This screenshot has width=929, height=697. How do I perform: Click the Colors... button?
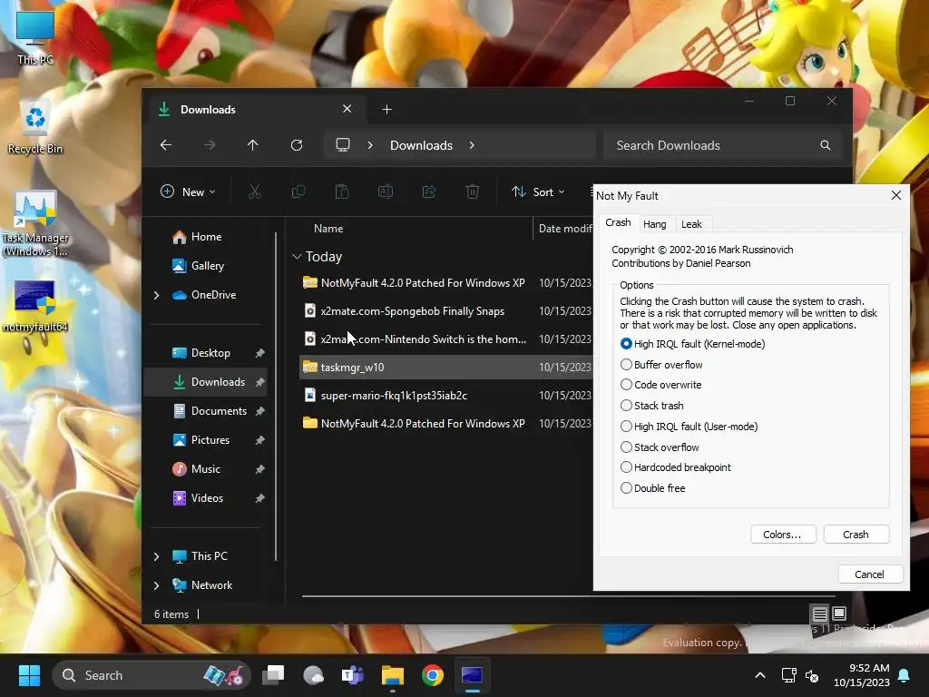click(783, 534)
